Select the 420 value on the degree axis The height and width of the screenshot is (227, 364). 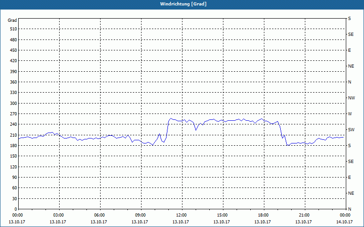pos(14,61)
